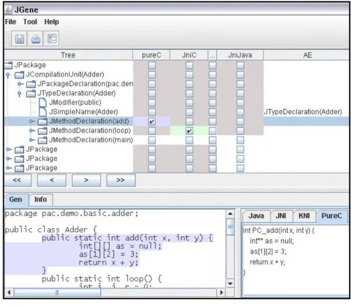Click the >> last navigation button
Viewport: 351px width, 306px height.
(x=121, y=180)
